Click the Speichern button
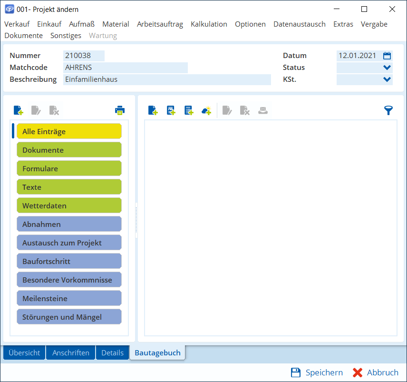The height and width of the screenshot is (382, 407). [x=317, y=372]
